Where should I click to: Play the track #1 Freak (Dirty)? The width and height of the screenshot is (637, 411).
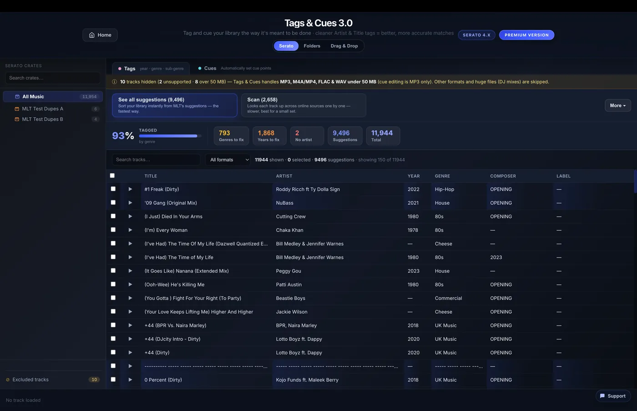130,189
